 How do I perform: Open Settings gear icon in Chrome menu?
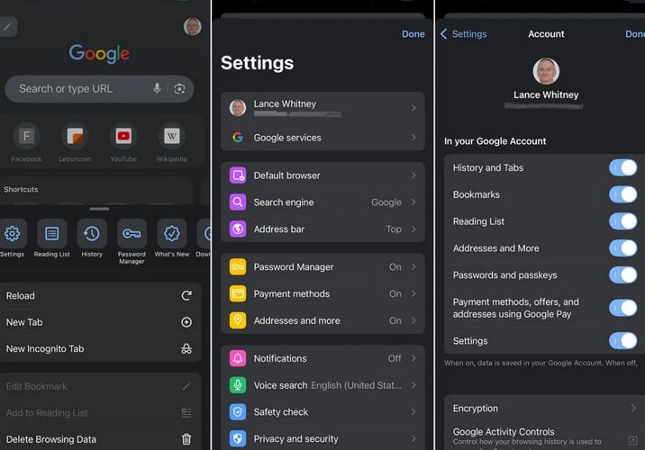(13, 233)
